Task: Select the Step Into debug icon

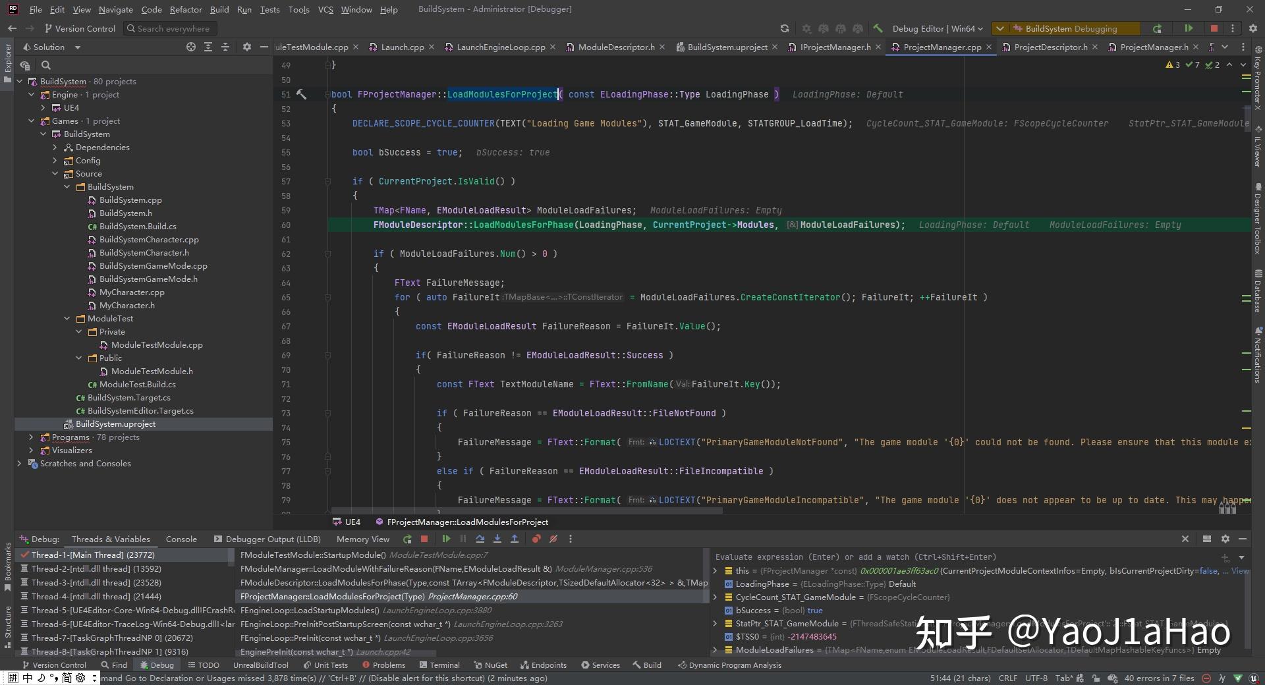Action: pos(498,539)
